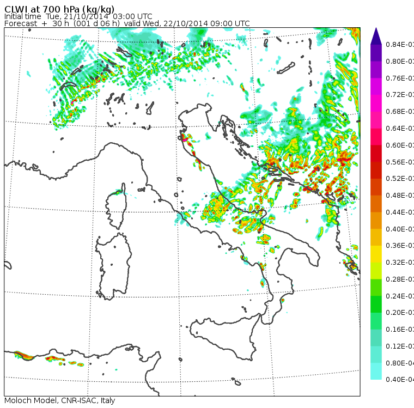The image size is (414, 408).
Task: Click the 0.32E-03 legend label
Action: coord(400,263)
